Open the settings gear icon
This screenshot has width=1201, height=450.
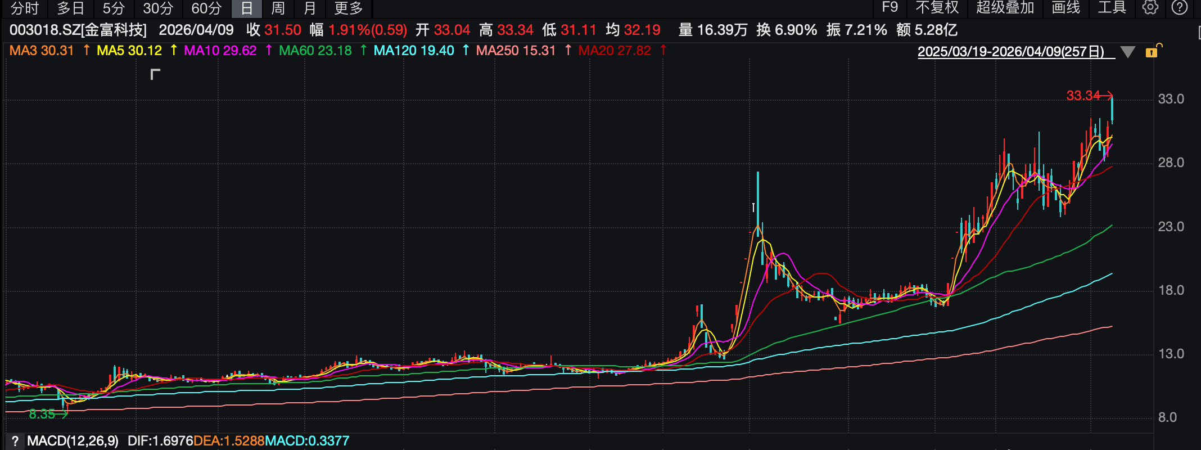(x=1150, y=8)
